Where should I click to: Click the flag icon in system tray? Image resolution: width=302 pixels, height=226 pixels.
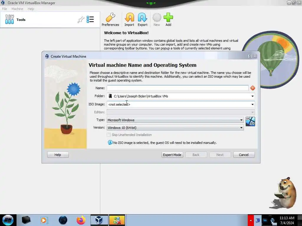click(x=258, y=220)
